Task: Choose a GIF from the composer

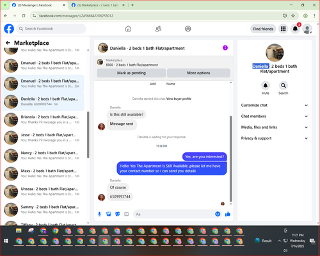Action: [x=127, y=214]
